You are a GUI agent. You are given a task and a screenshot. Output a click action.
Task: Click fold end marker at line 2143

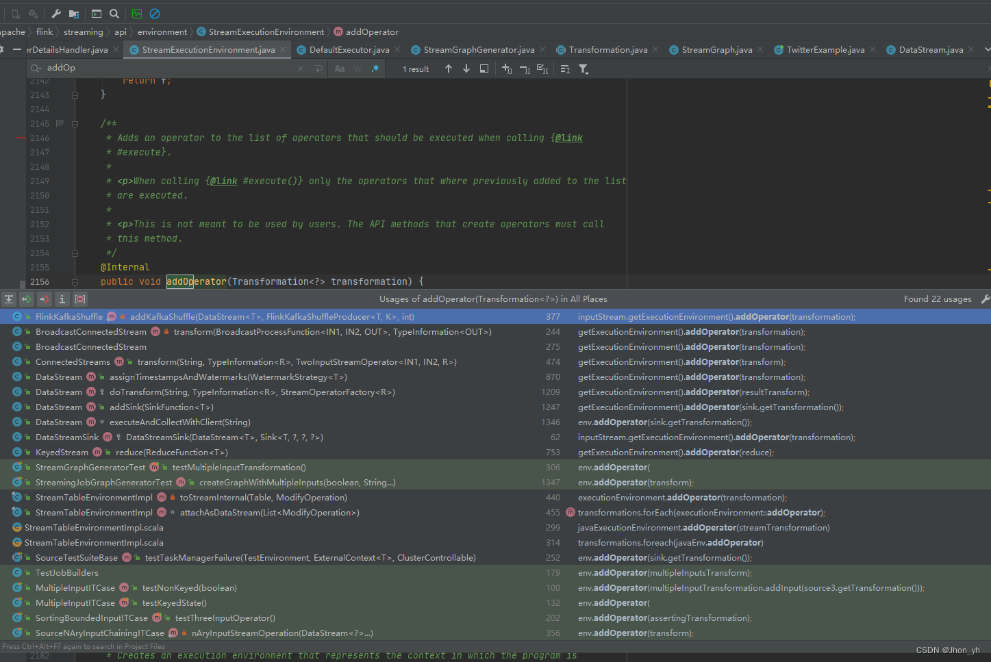pyautogui.click(x=75, y=95)
